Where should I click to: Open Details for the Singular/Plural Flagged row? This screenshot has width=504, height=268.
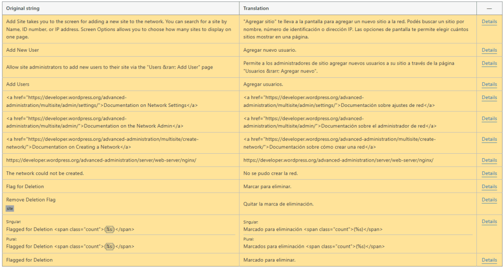(489, 222)
